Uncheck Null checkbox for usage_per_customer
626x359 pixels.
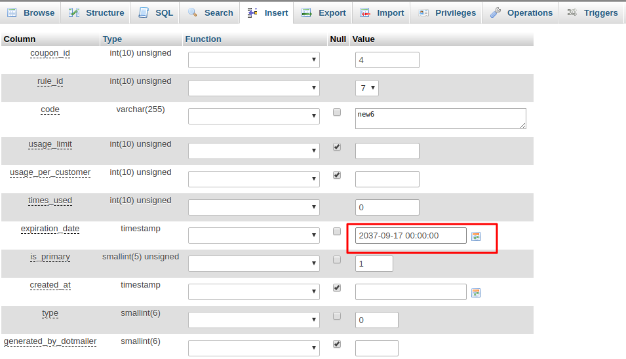tap(337, 175)
